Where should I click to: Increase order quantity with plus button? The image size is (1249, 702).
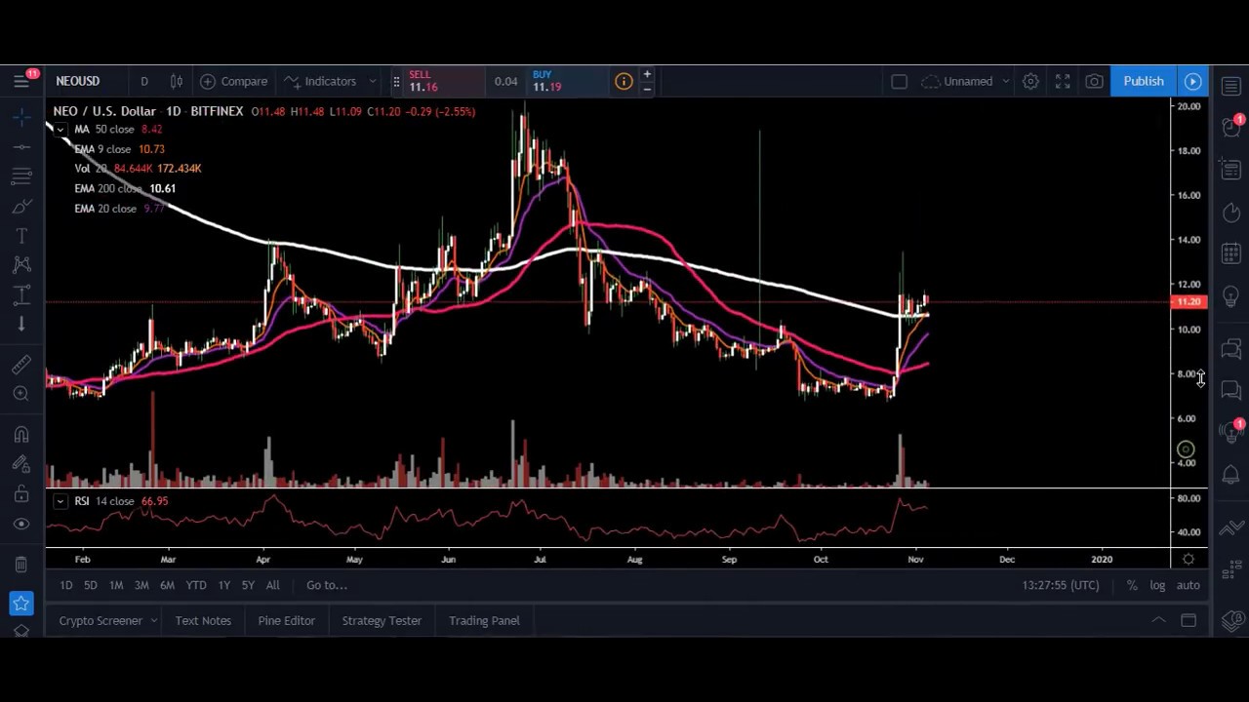pos(646,74)
